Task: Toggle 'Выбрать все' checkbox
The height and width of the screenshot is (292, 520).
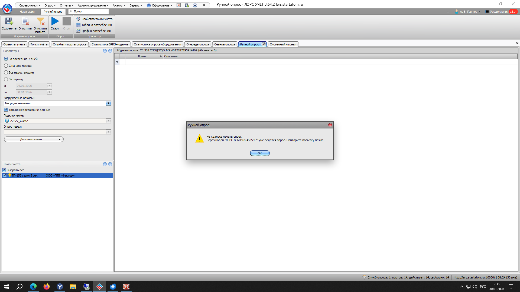Action: point(4,170)
